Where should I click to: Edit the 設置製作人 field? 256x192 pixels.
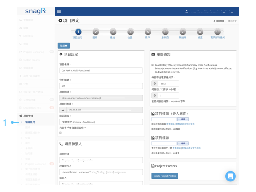pos(101,172)
